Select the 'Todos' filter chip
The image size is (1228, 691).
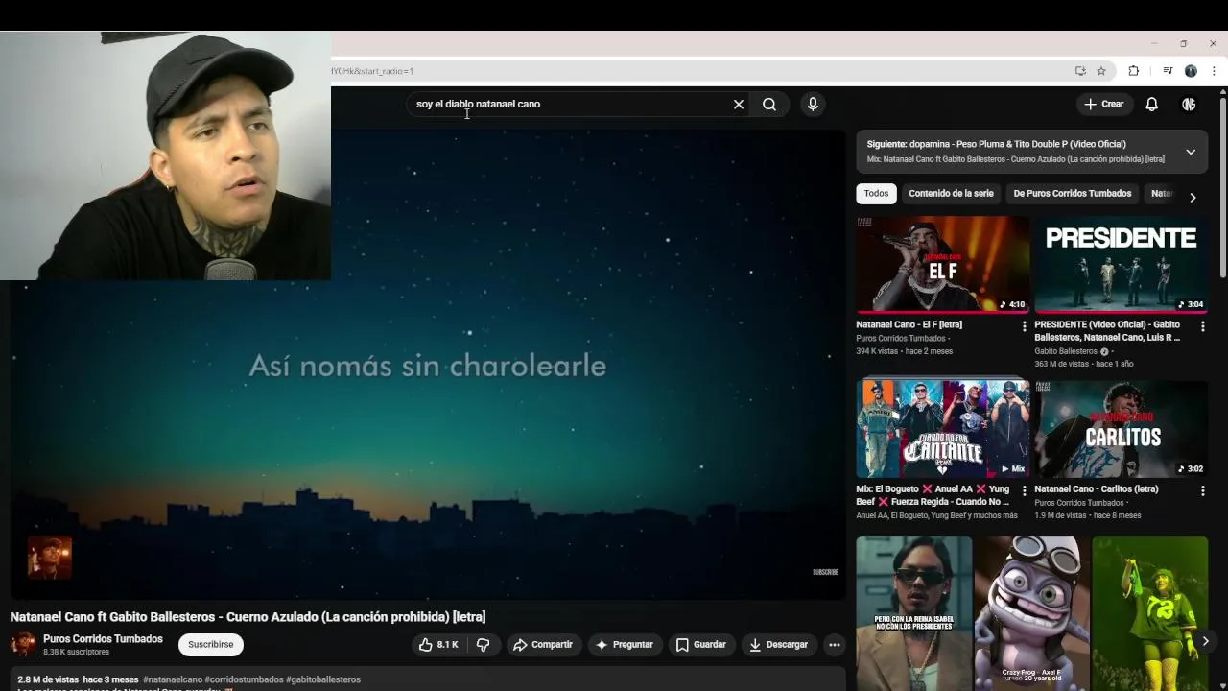tap(876, 194)
